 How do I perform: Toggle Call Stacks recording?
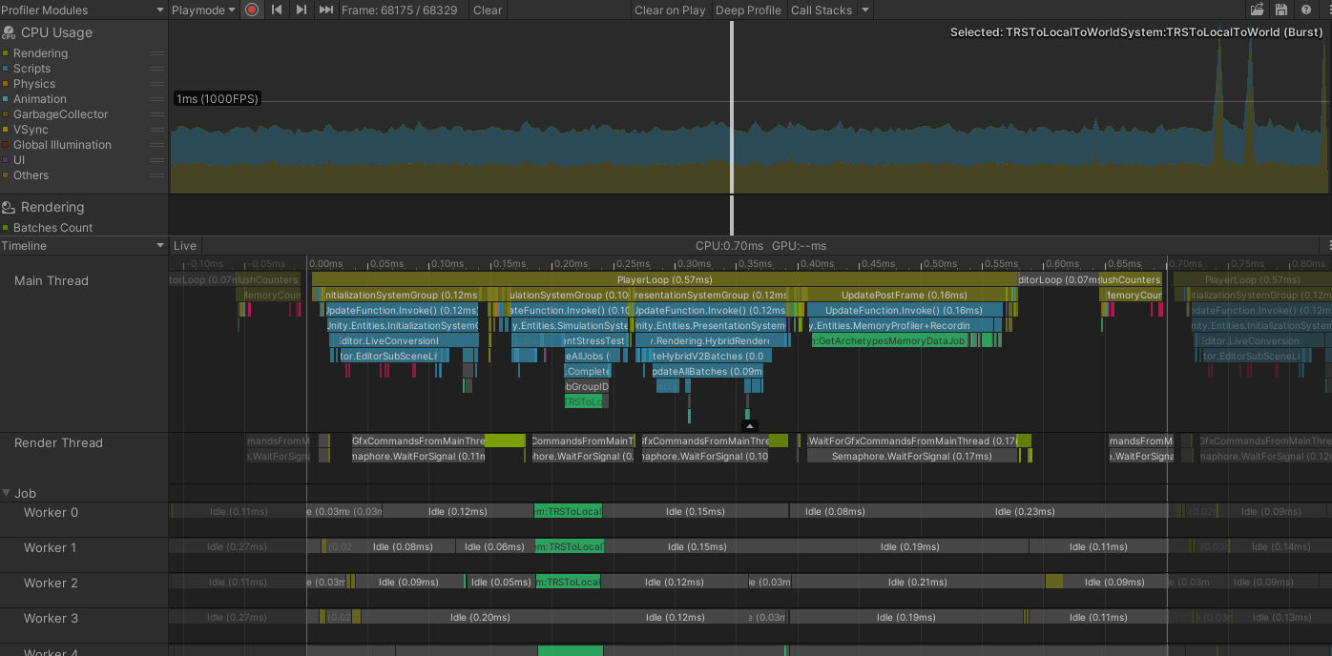pyautogui.click(x=821, y=10)
